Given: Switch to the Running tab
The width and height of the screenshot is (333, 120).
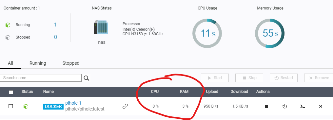Looking at the screenshot, I should click(x=38, y=63).
